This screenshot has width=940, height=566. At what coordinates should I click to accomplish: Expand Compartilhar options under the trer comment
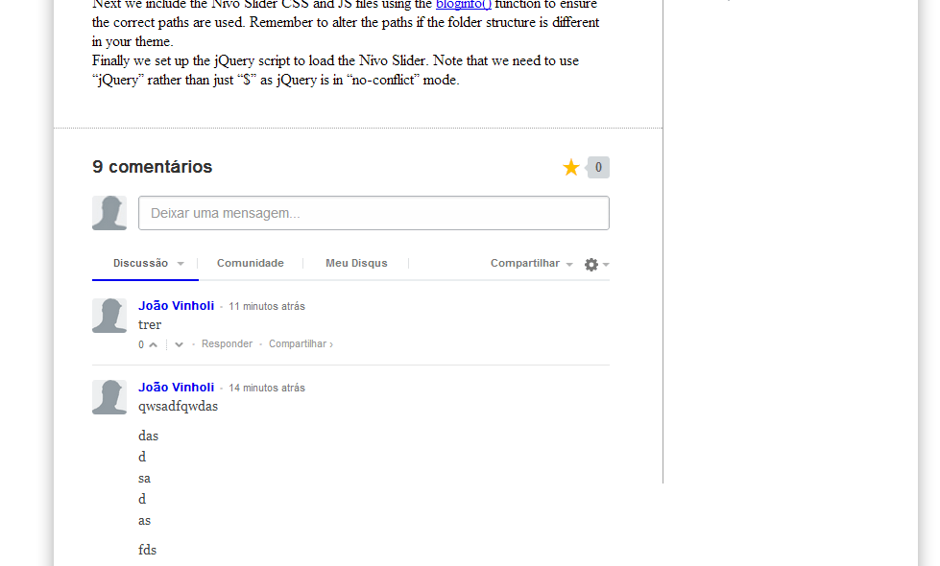pyautogui.click(x=298, y=343)
